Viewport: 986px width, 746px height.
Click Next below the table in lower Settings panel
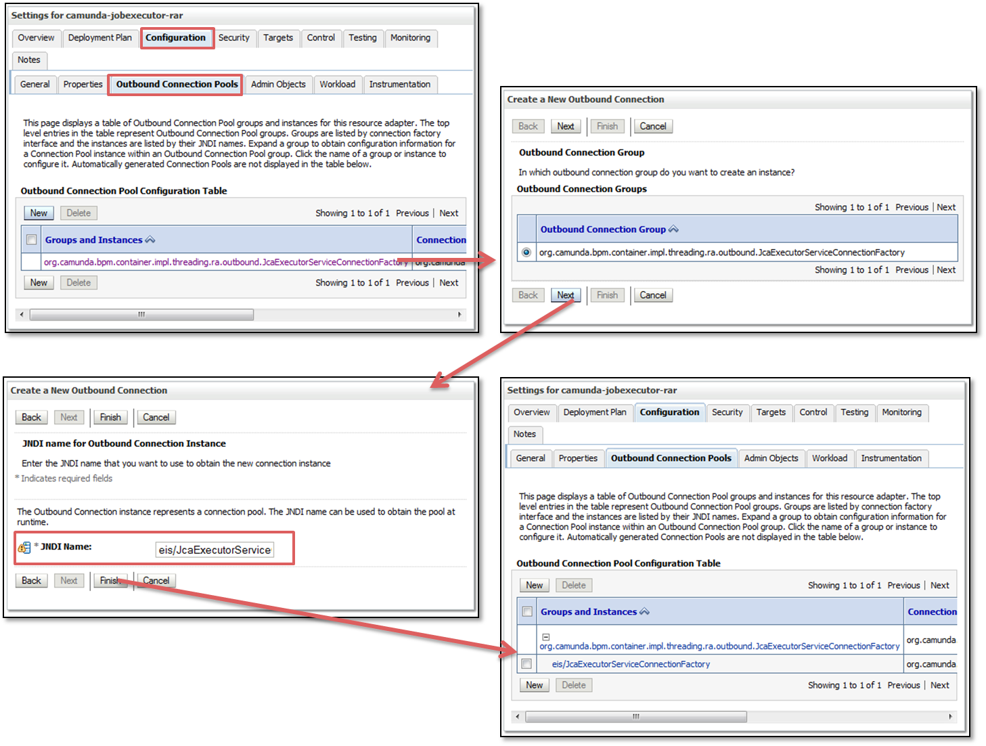pos(939,685)
